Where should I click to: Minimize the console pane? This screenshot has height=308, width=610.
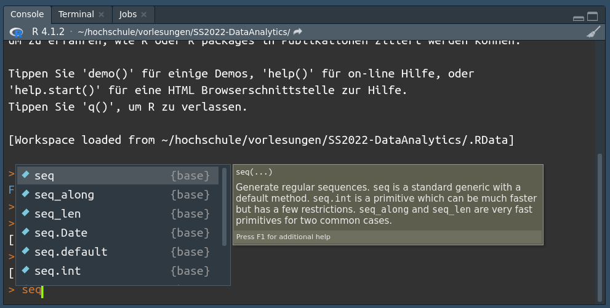(577, 17)
